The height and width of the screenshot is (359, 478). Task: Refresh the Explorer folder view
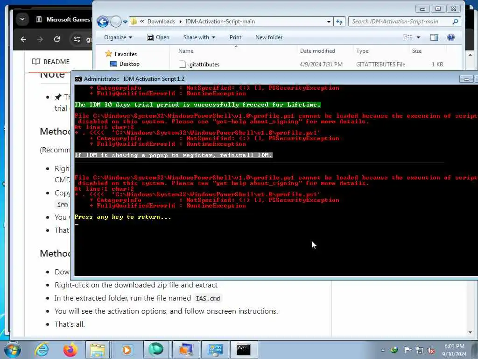[x=339, y=22]
